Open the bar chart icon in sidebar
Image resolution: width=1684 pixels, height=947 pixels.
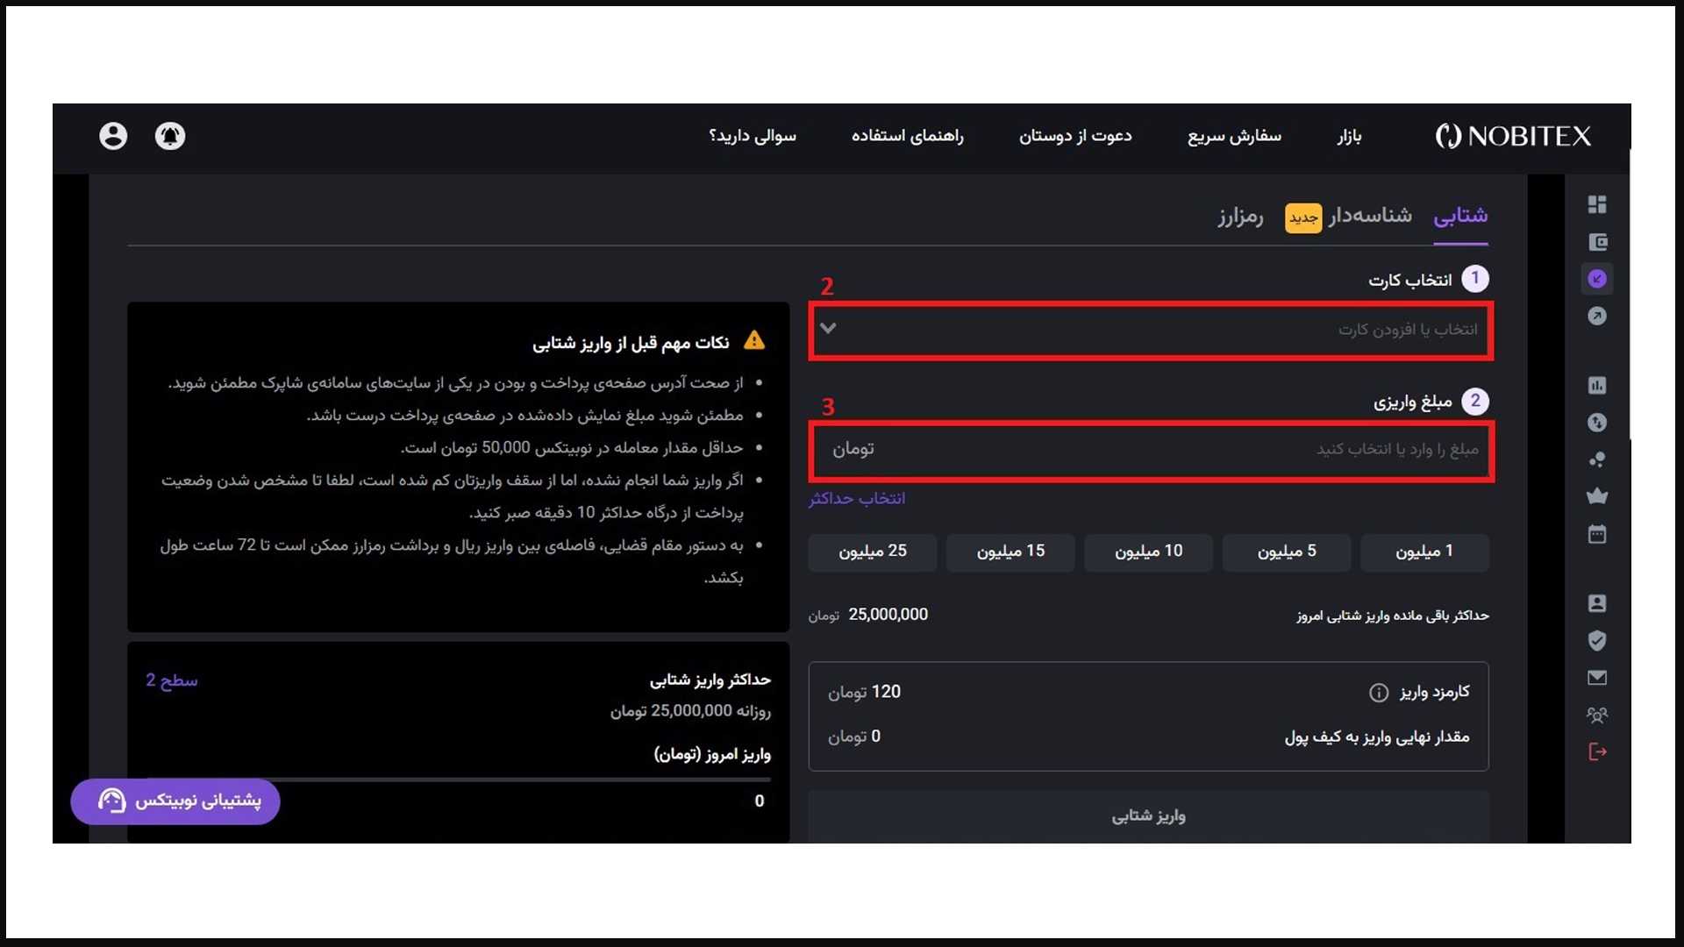(x=1597, y=385)
